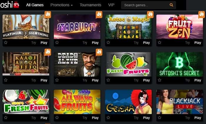Favorite Satoshi's Secret with the star icon
This screenshot has height=124, width=206.
point(160,80)
